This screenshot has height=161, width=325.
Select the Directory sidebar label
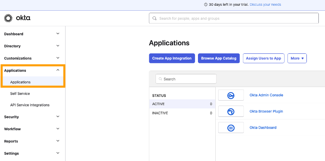pos(12,46)
